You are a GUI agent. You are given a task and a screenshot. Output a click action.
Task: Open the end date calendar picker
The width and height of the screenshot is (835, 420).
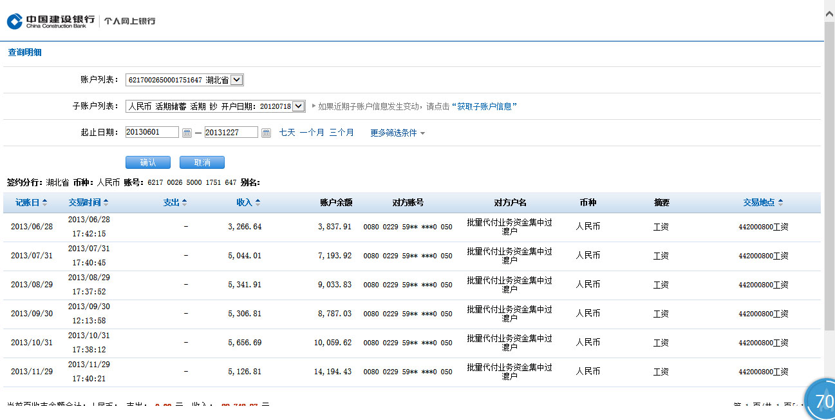(x=266, y=133)
